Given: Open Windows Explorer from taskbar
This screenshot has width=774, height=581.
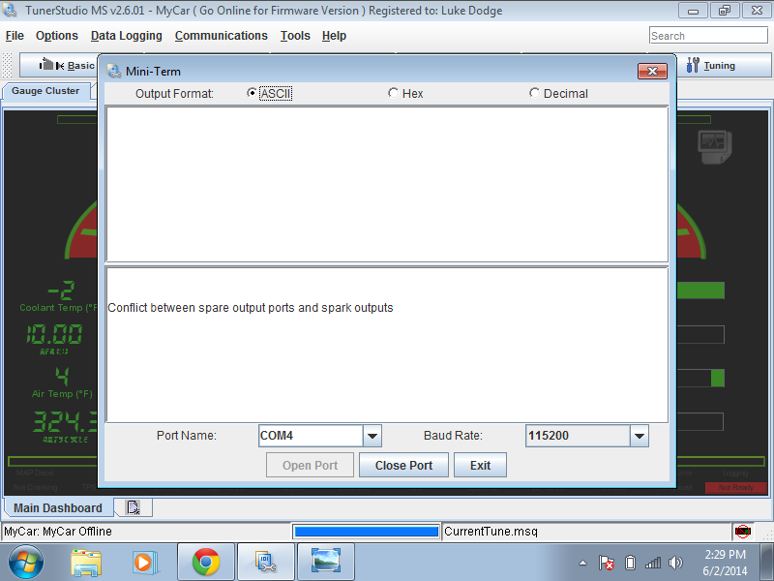Looking at the screenshot, I should click(86, 563).
